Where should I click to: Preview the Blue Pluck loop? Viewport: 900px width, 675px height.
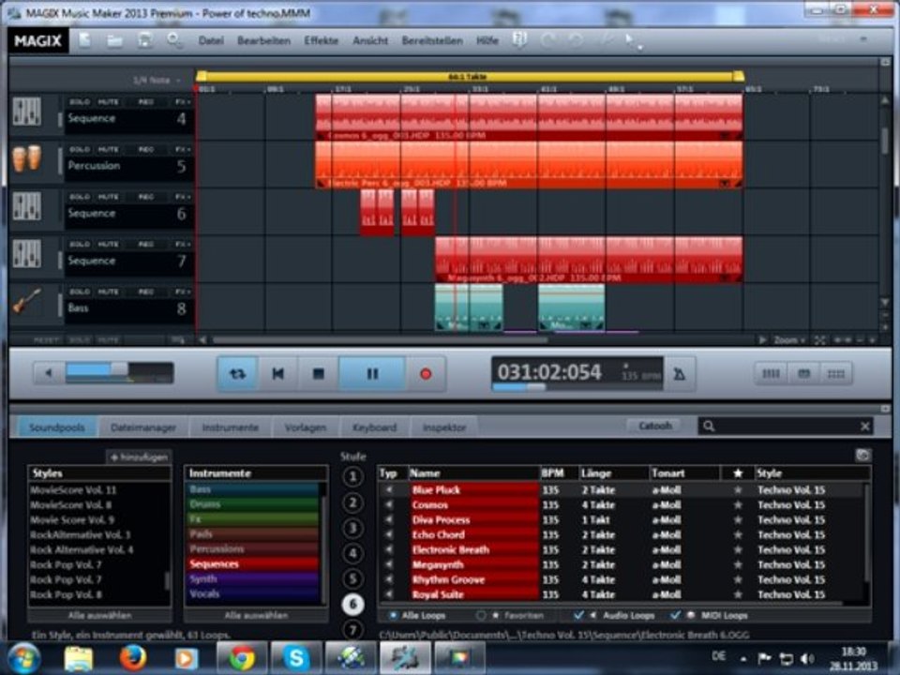pyautogui.click(x=390, y=489)
